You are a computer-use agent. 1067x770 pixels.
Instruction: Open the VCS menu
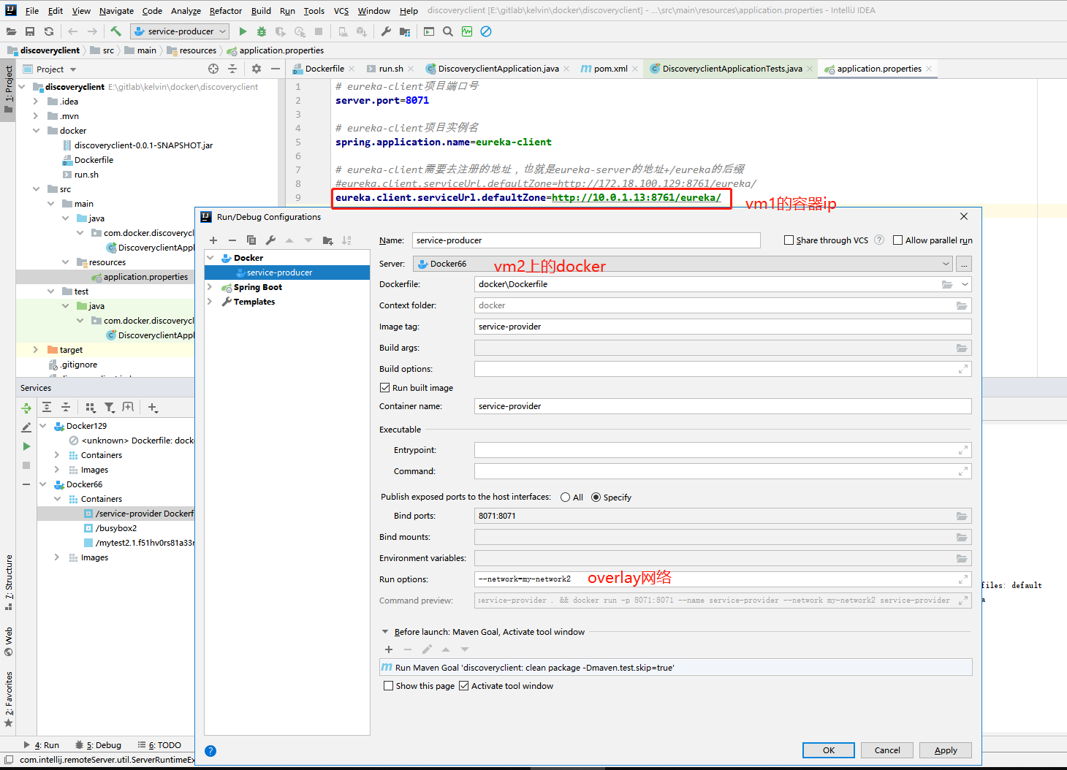coord(341,11)
